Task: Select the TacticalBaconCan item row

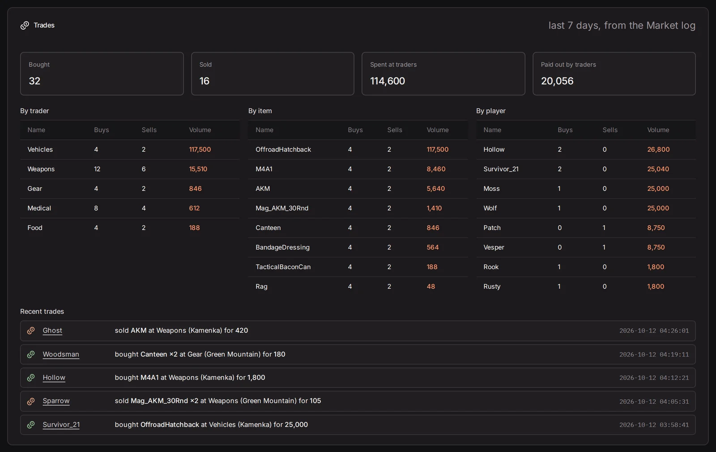Action: pos(358,267)
